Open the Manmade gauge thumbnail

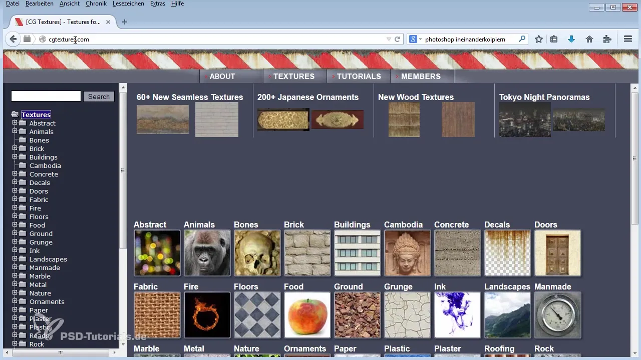558,315
